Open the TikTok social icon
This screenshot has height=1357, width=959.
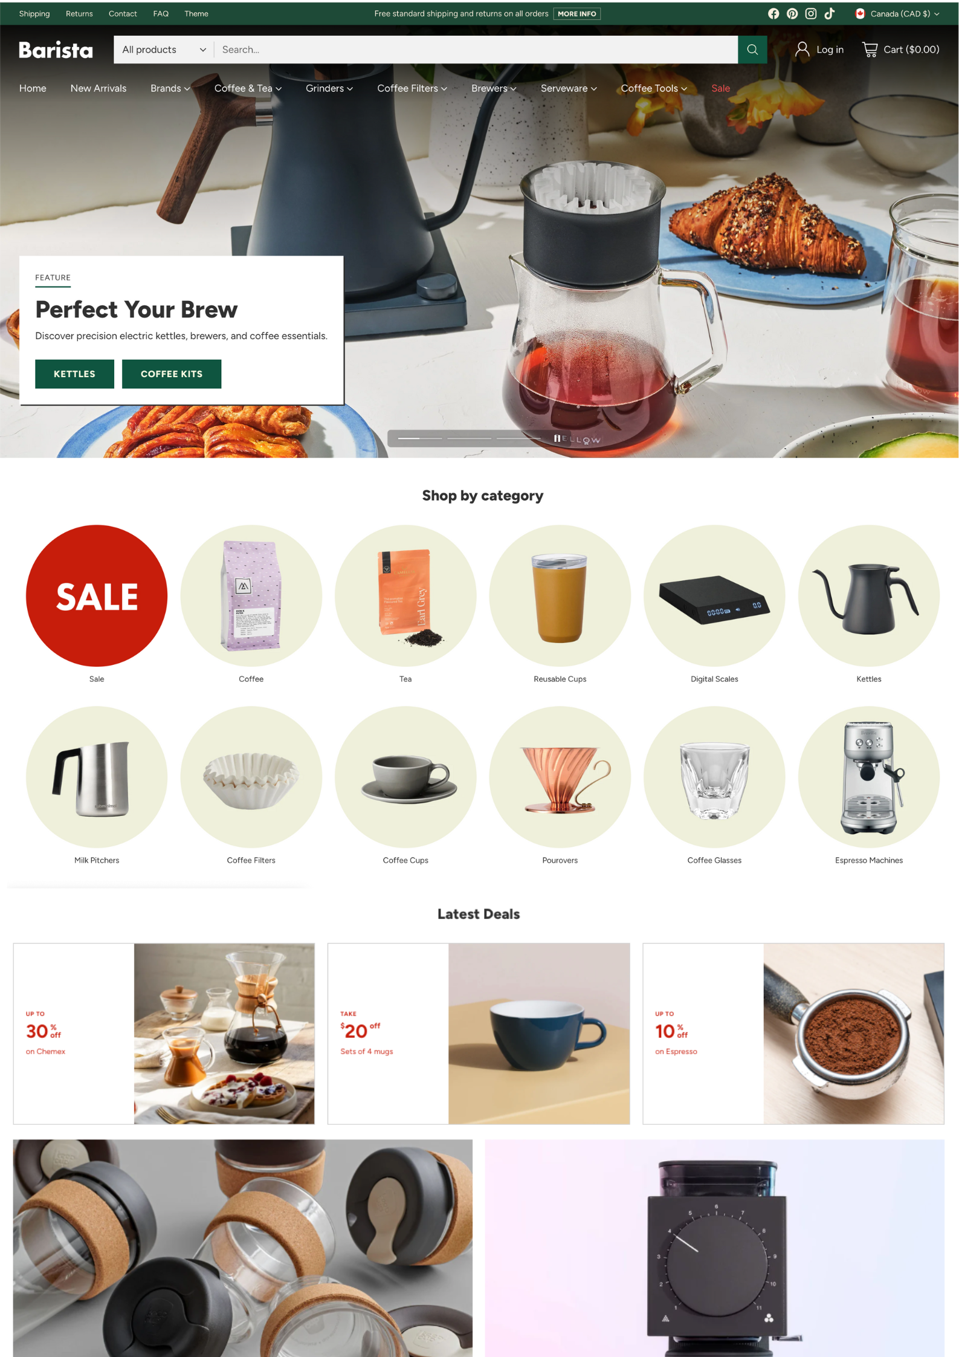click(x=829, y=13)
